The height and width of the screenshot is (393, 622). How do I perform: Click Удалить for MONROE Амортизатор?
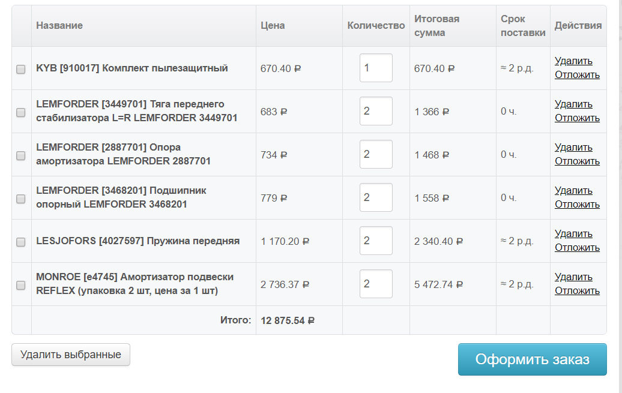573,277
